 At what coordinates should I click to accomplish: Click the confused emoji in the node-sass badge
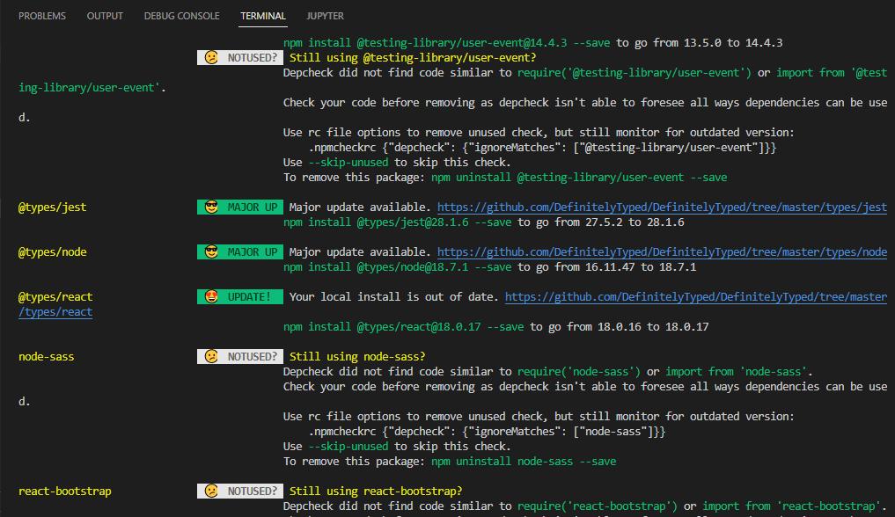[x=211, y=357]
